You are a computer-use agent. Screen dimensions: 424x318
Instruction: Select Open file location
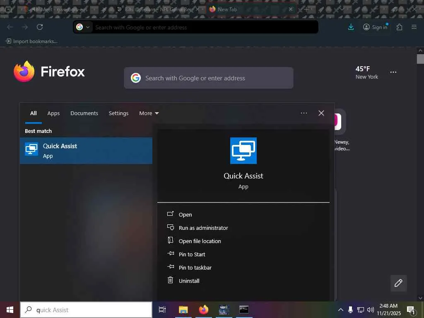tap(194, 241)
